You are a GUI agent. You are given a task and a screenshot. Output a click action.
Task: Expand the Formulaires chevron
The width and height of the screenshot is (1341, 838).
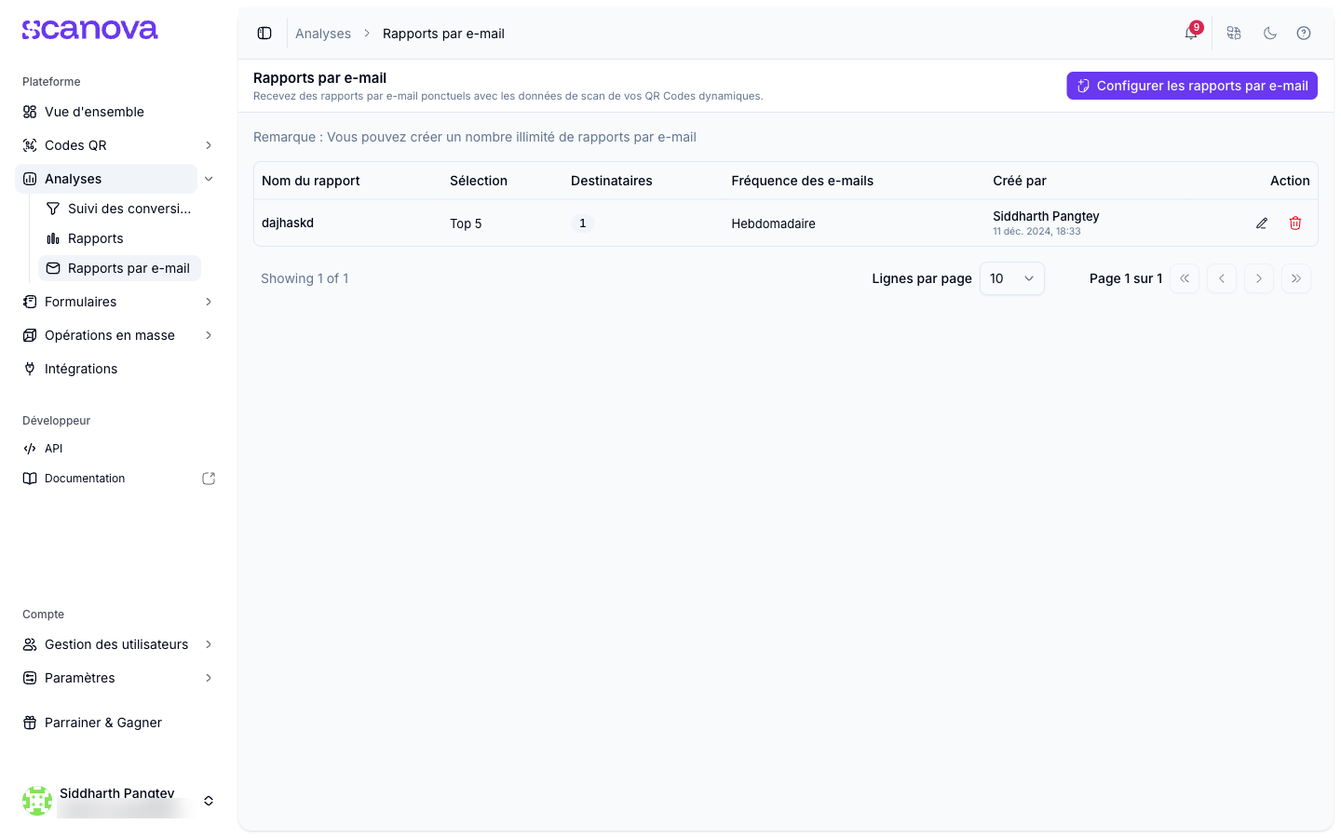click(x=209, y=302)
